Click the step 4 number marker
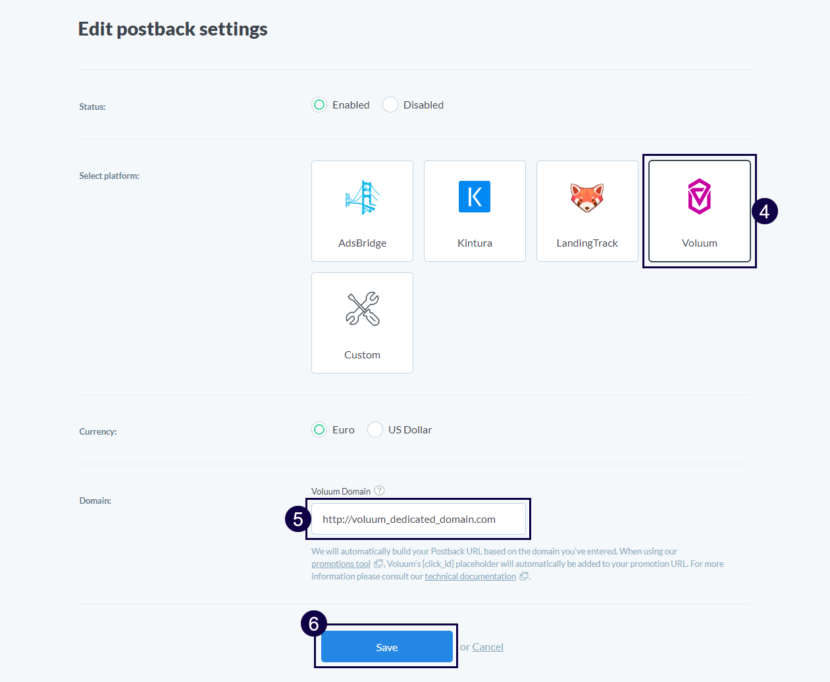This screenshot has height=682, width=830. pos(764,211)
